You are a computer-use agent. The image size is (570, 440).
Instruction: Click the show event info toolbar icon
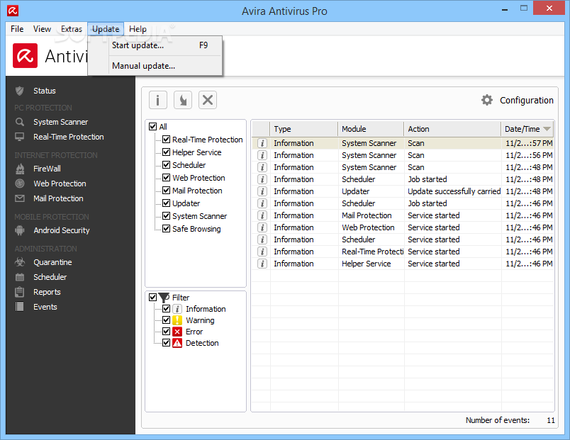click(x=158, y=100)
